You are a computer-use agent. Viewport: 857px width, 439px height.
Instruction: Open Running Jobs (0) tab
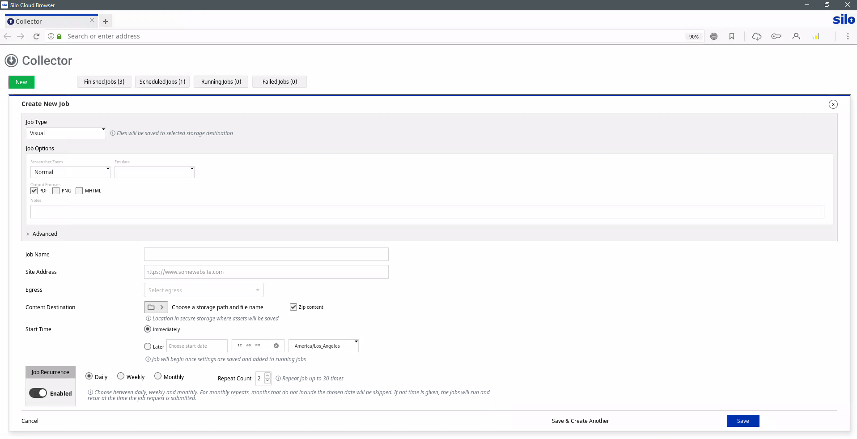tap(221, 81)
